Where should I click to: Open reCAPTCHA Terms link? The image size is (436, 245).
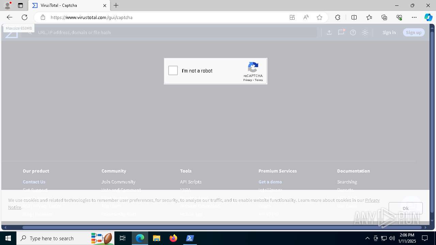coord(259,80)
